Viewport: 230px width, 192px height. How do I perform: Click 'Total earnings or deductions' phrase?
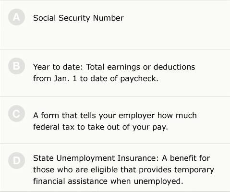coord(141,67)
